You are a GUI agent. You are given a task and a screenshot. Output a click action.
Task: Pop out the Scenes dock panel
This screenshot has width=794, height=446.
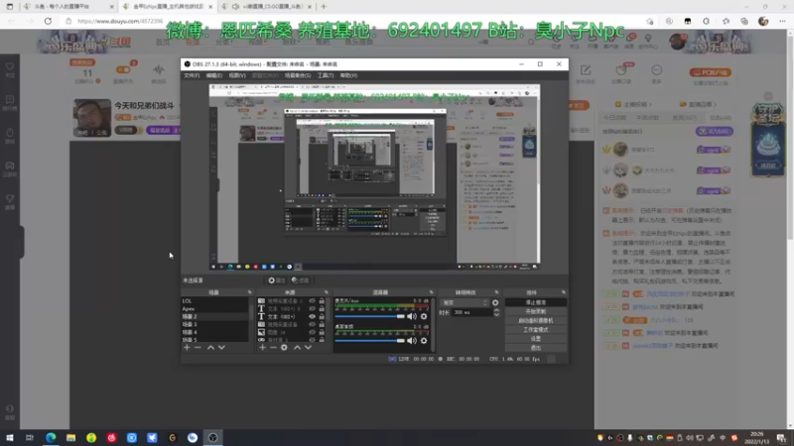tap(250, 292)
